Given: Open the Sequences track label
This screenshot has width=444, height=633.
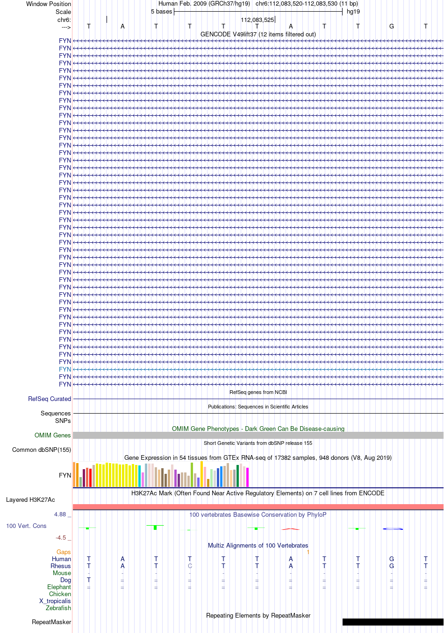Looking at the screenshot, I should click(x=56, y=413).
